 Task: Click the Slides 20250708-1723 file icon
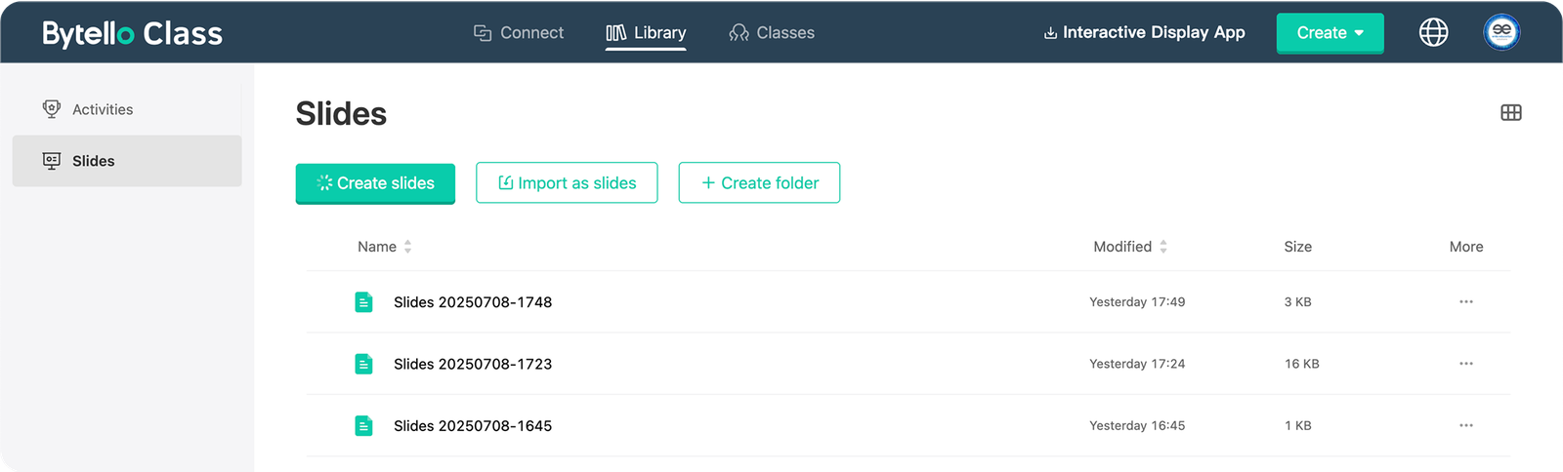click(363, 364)
